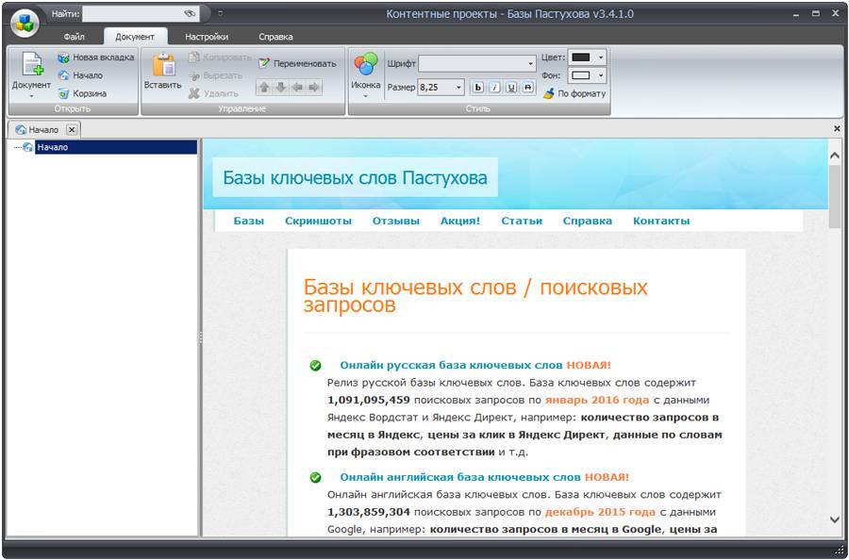
Task: Expand the Иконка dropdown arrow
Action: 365,96
